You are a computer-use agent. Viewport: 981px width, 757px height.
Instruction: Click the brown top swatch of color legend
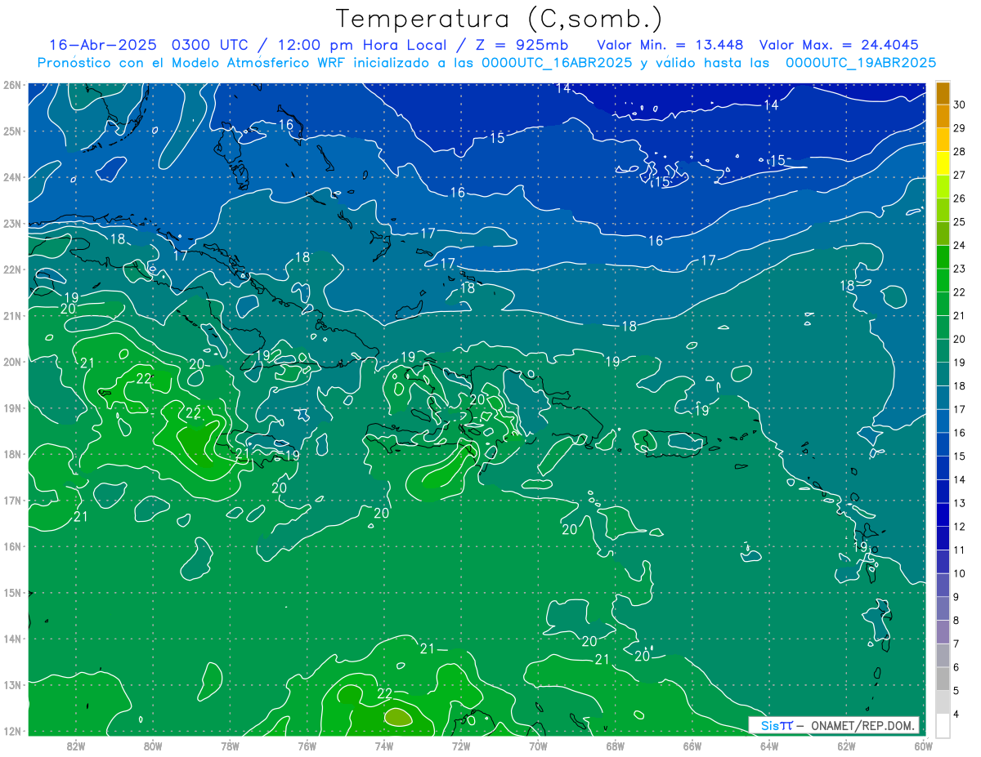(943, 93)
